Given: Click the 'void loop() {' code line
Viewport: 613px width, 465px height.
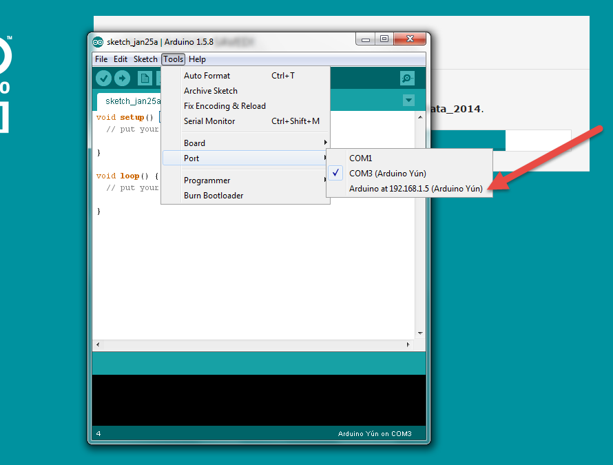Looking at the screenshot, I should coord(127,176).
